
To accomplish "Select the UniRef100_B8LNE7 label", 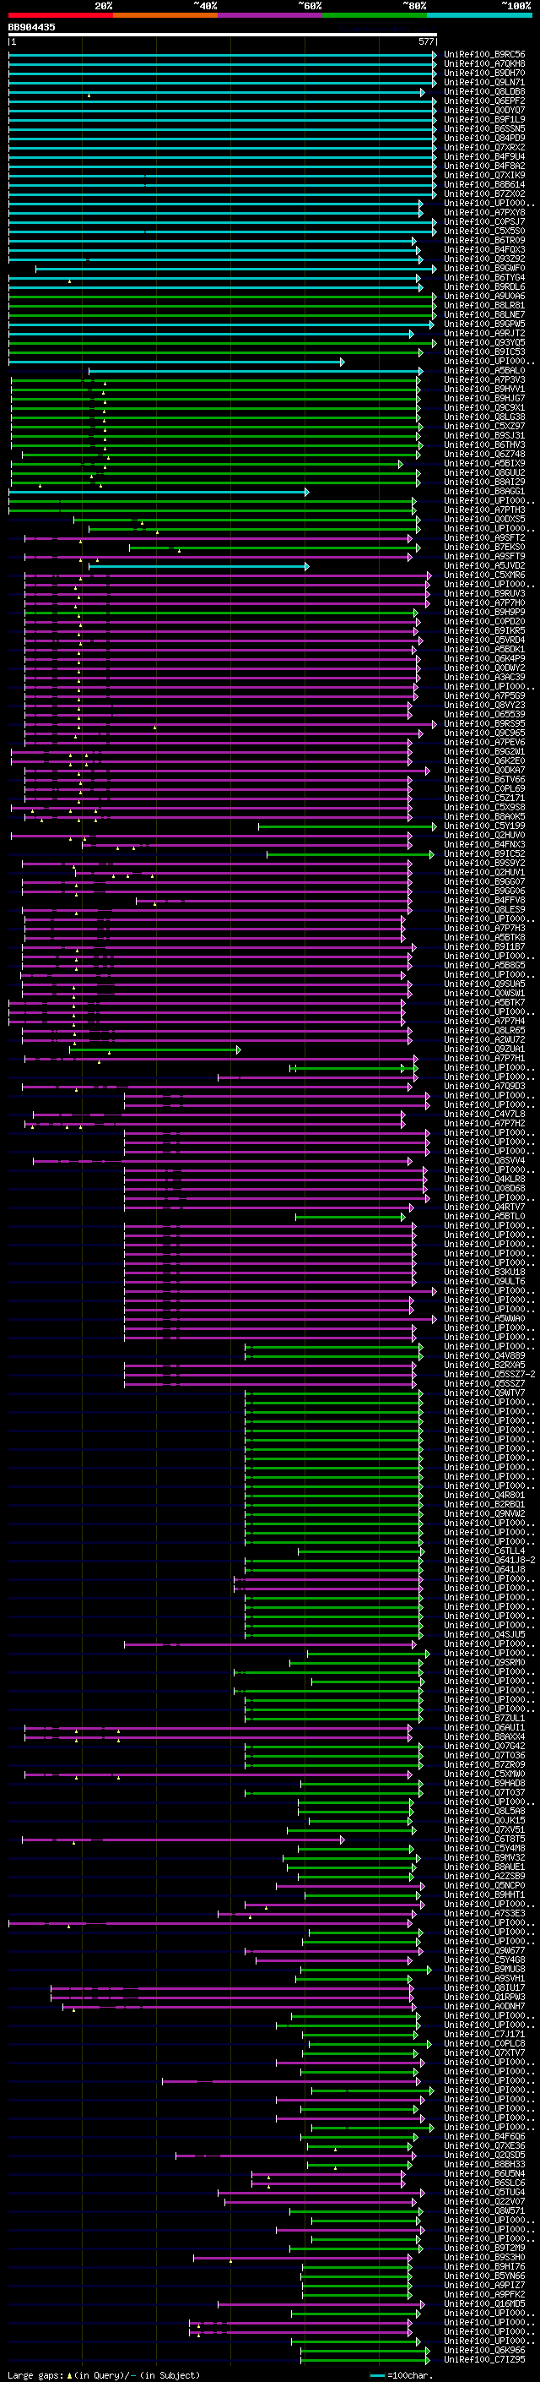I will [484, 314].
